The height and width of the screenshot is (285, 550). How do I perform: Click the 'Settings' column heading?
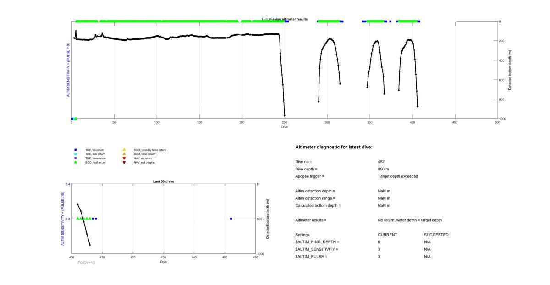[302, 235]
